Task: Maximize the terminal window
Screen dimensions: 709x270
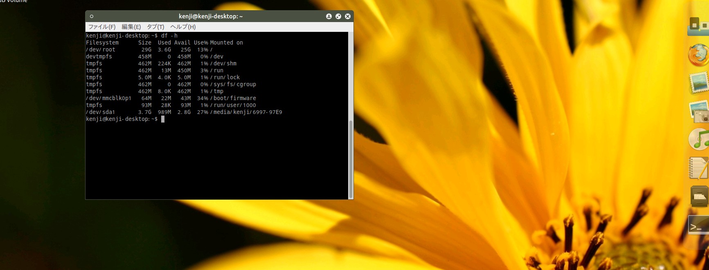Action: 338,16
